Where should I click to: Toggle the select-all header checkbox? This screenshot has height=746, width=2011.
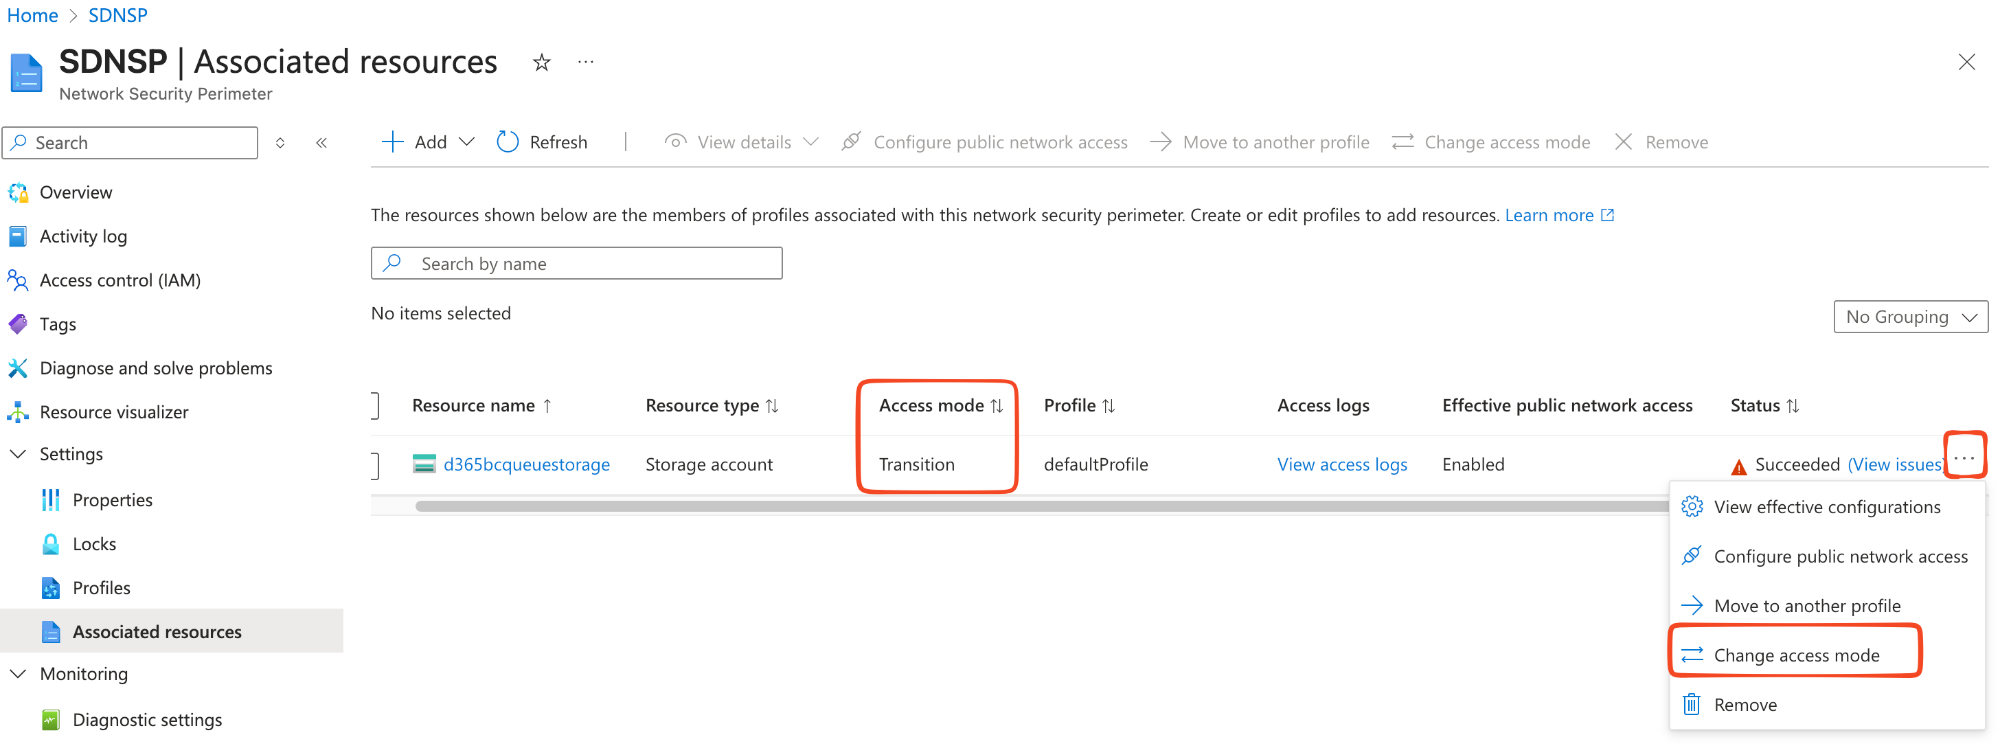[376, 405]
